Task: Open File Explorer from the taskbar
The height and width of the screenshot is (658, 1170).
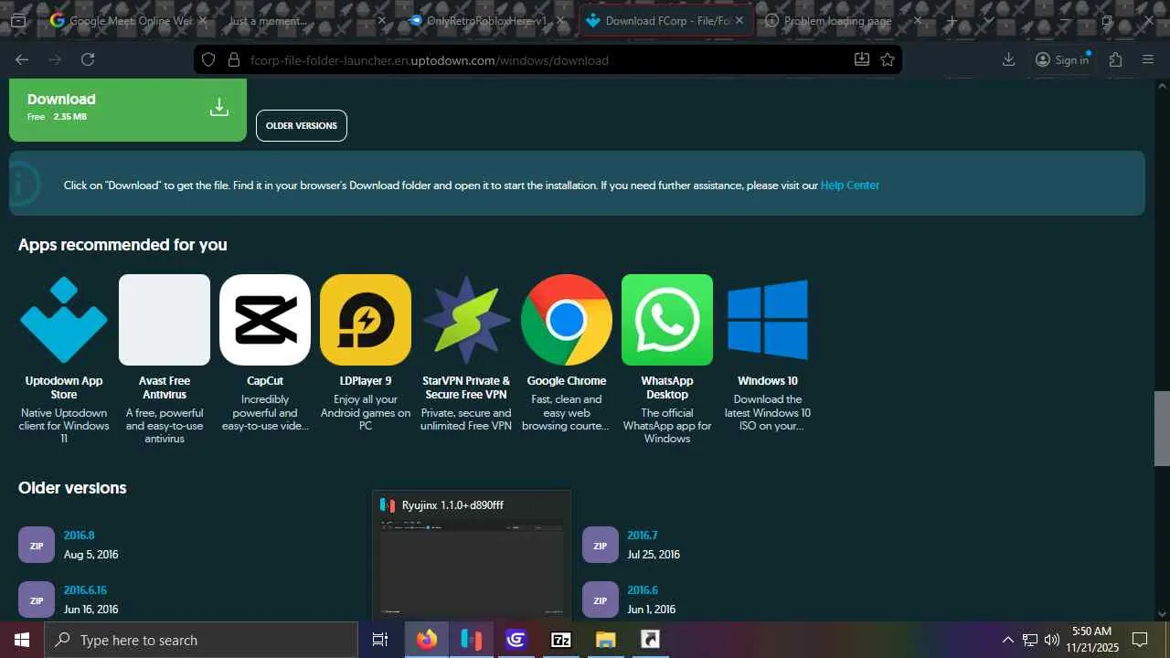Action: click(x=606, y=640)
